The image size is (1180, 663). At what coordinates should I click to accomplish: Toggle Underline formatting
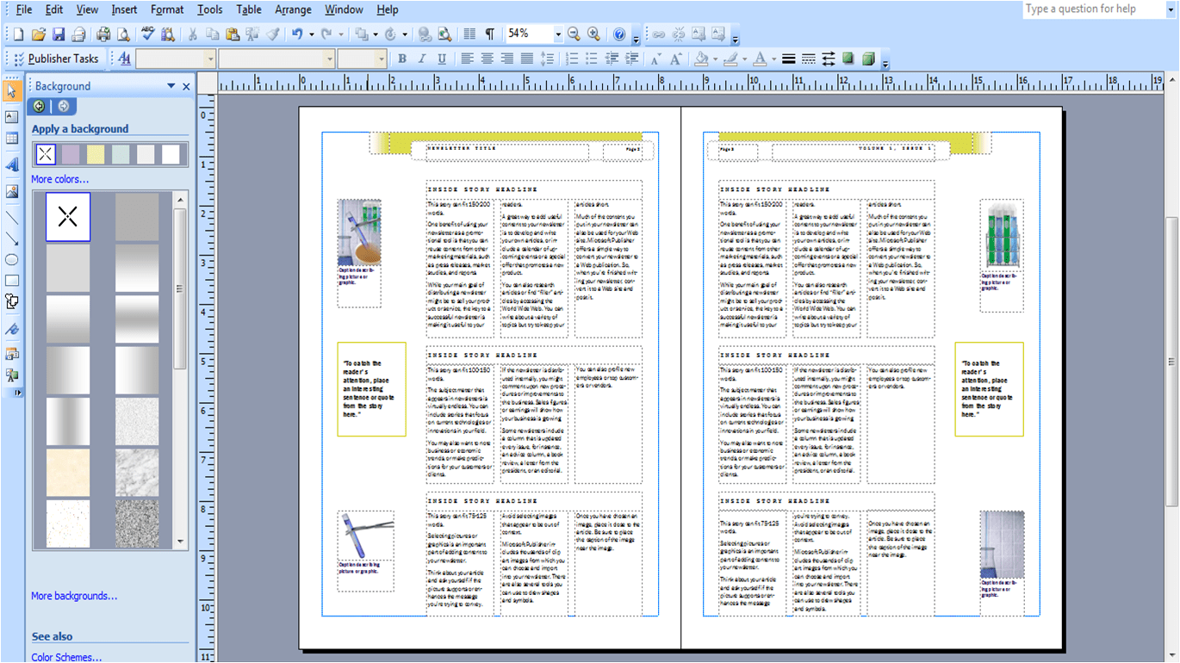coord(442,59)
